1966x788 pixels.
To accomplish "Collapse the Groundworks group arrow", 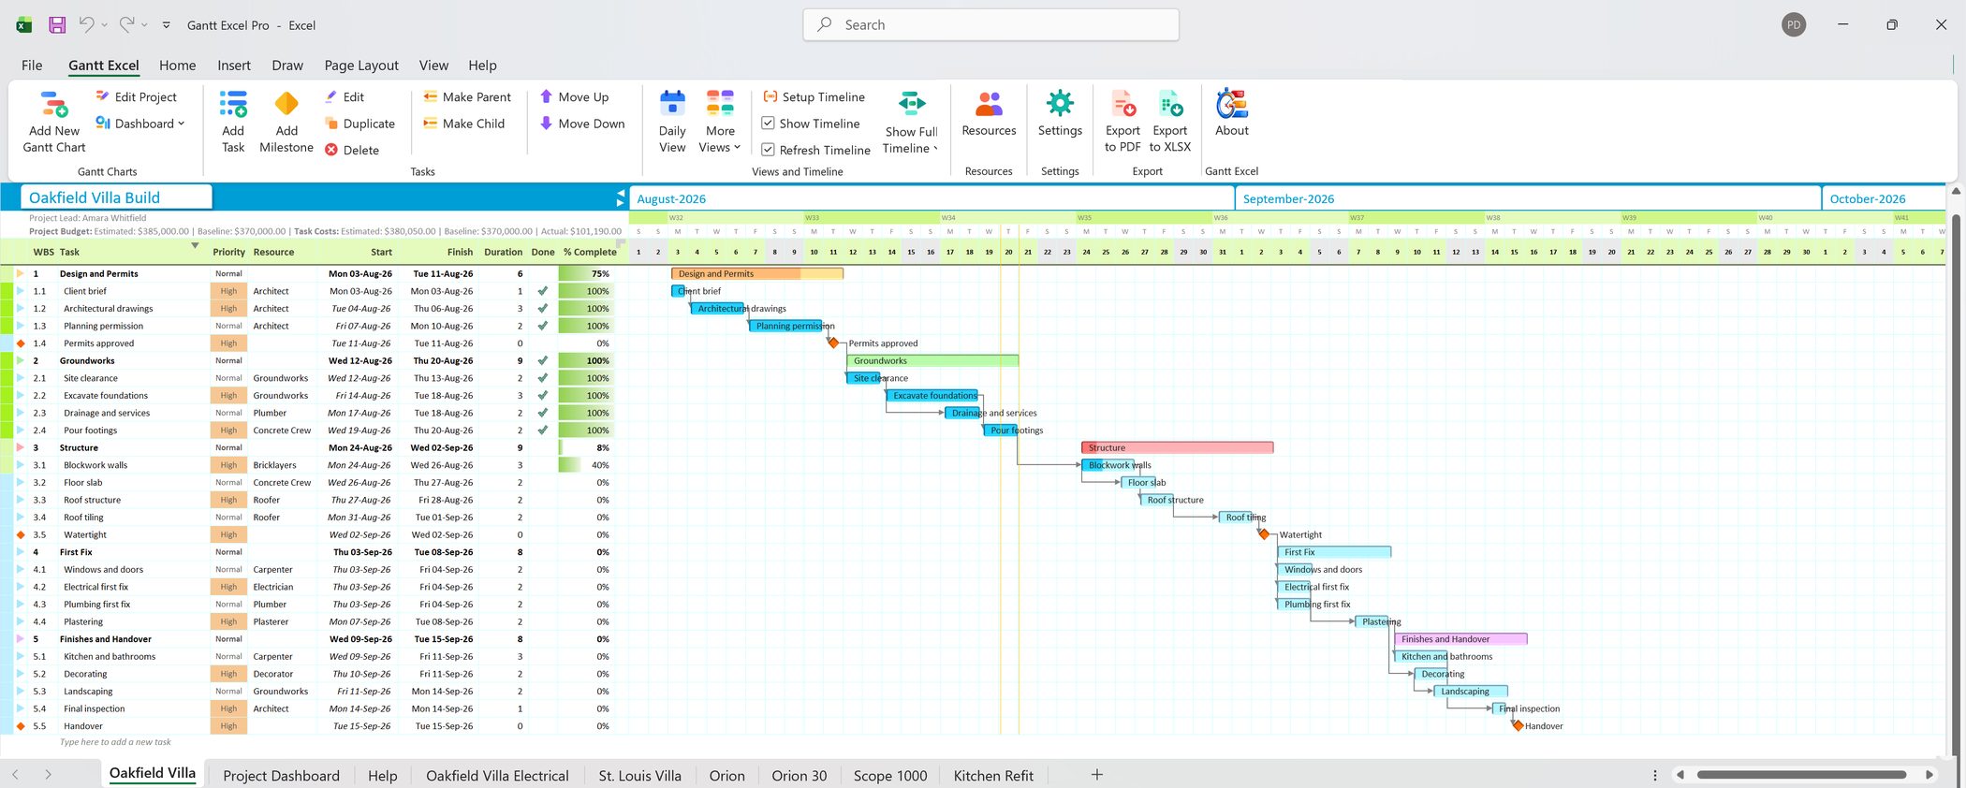I will [x=20, y=361].
